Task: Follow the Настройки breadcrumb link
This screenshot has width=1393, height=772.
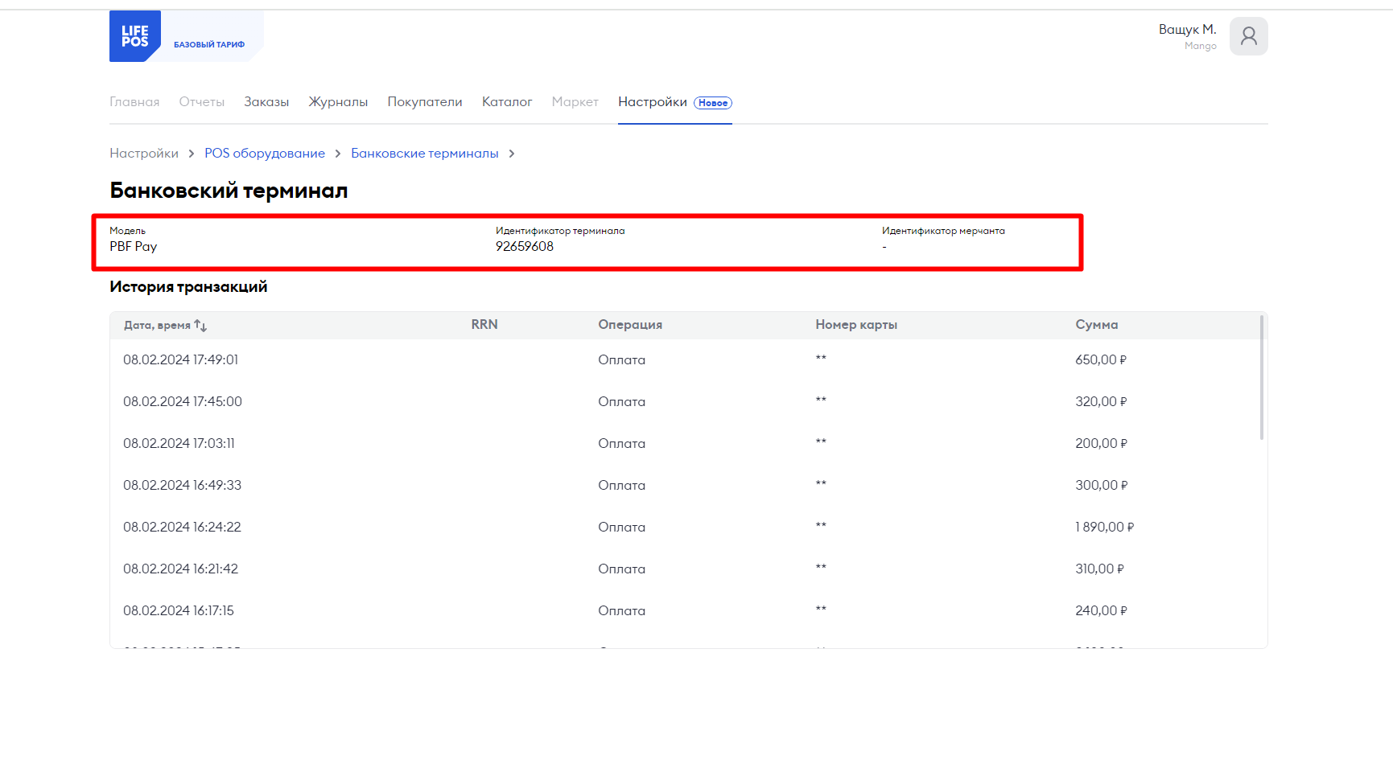Action: [144, 154]
